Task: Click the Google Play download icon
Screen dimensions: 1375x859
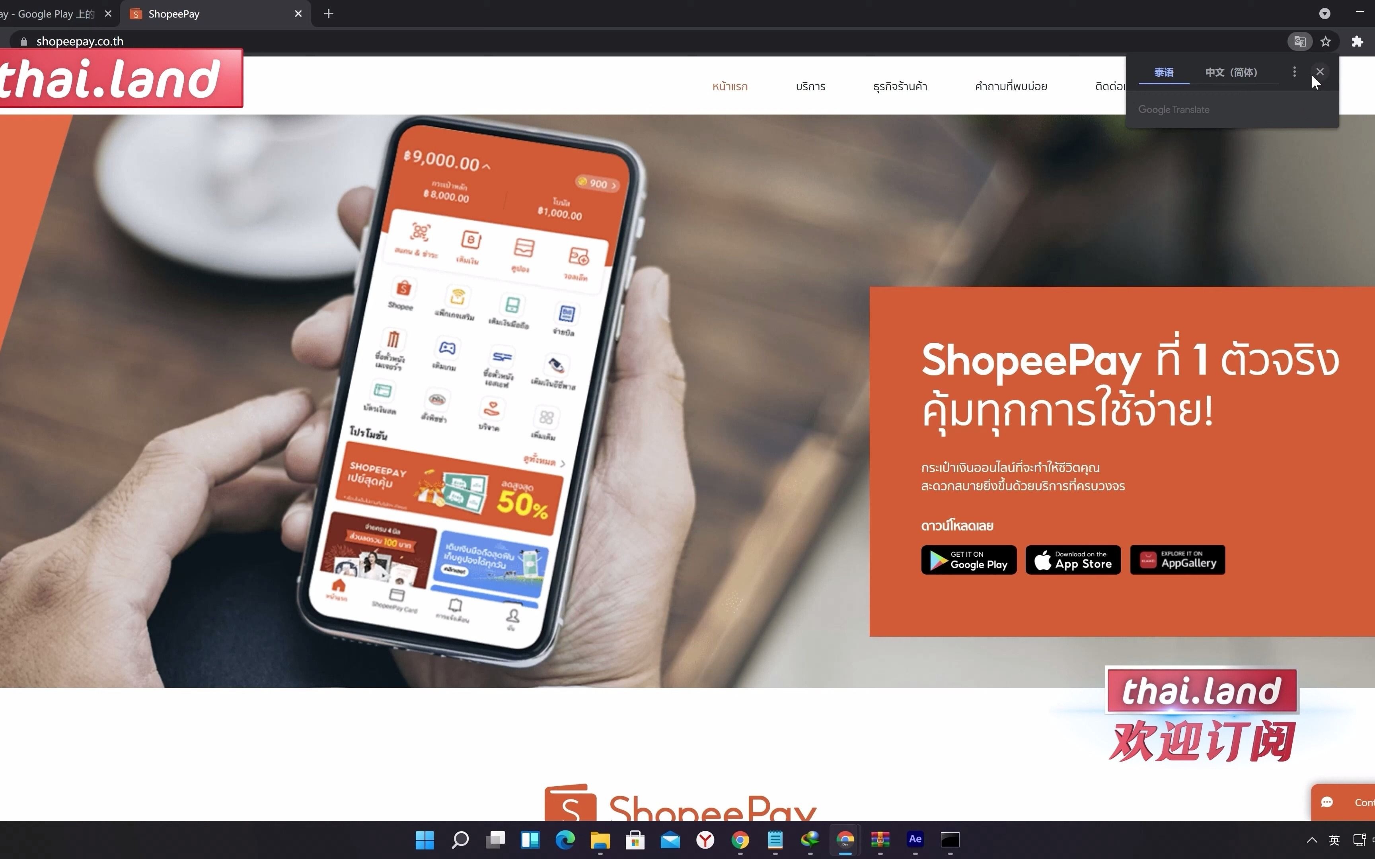Action: (968, 559)
